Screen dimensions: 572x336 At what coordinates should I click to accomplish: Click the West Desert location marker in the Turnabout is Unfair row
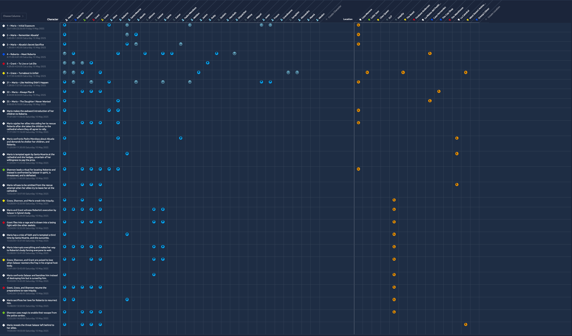[466, 72]
